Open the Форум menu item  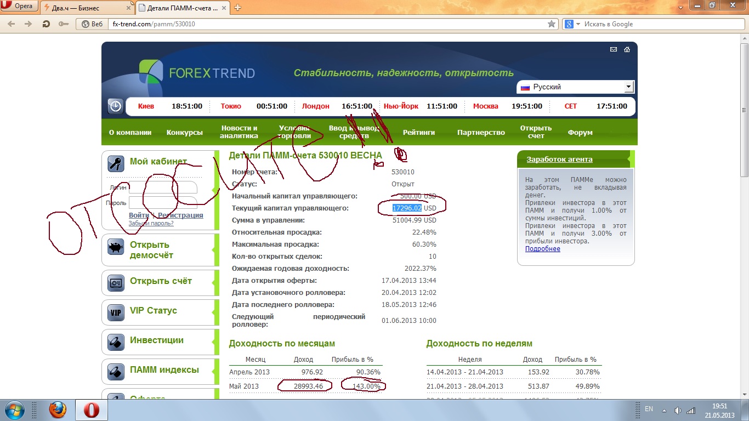pos(580,133)
